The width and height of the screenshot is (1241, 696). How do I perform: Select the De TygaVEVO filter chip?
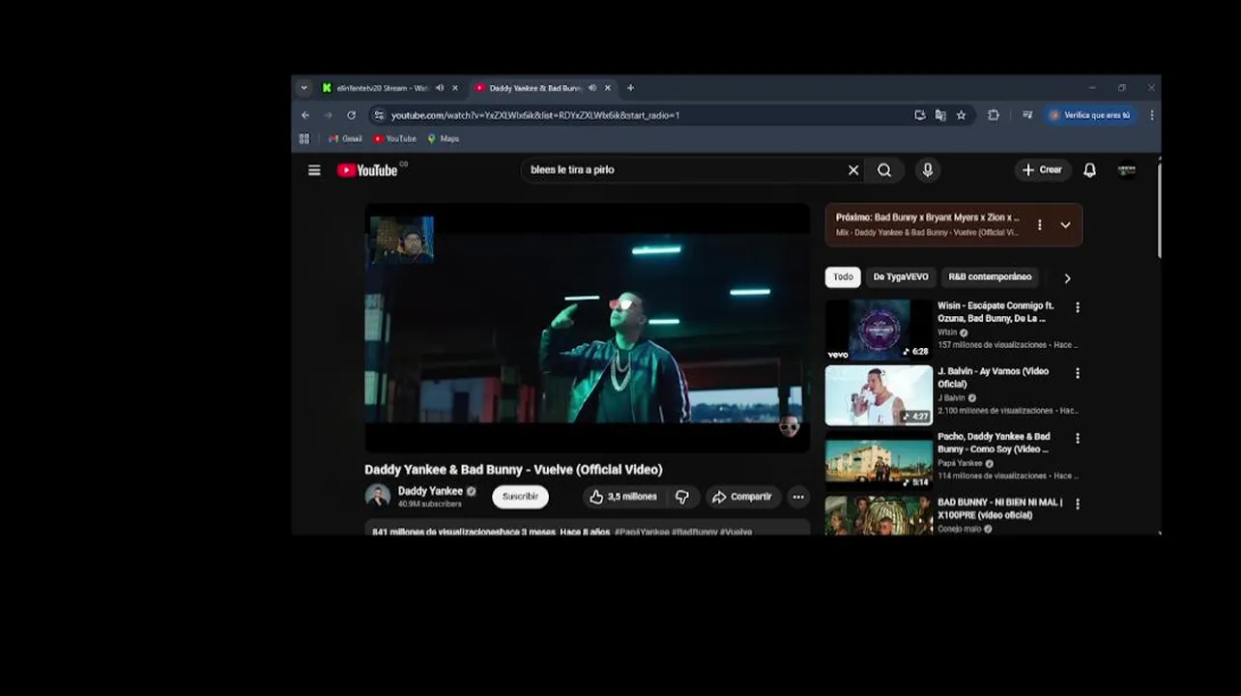tap(901, 277)
